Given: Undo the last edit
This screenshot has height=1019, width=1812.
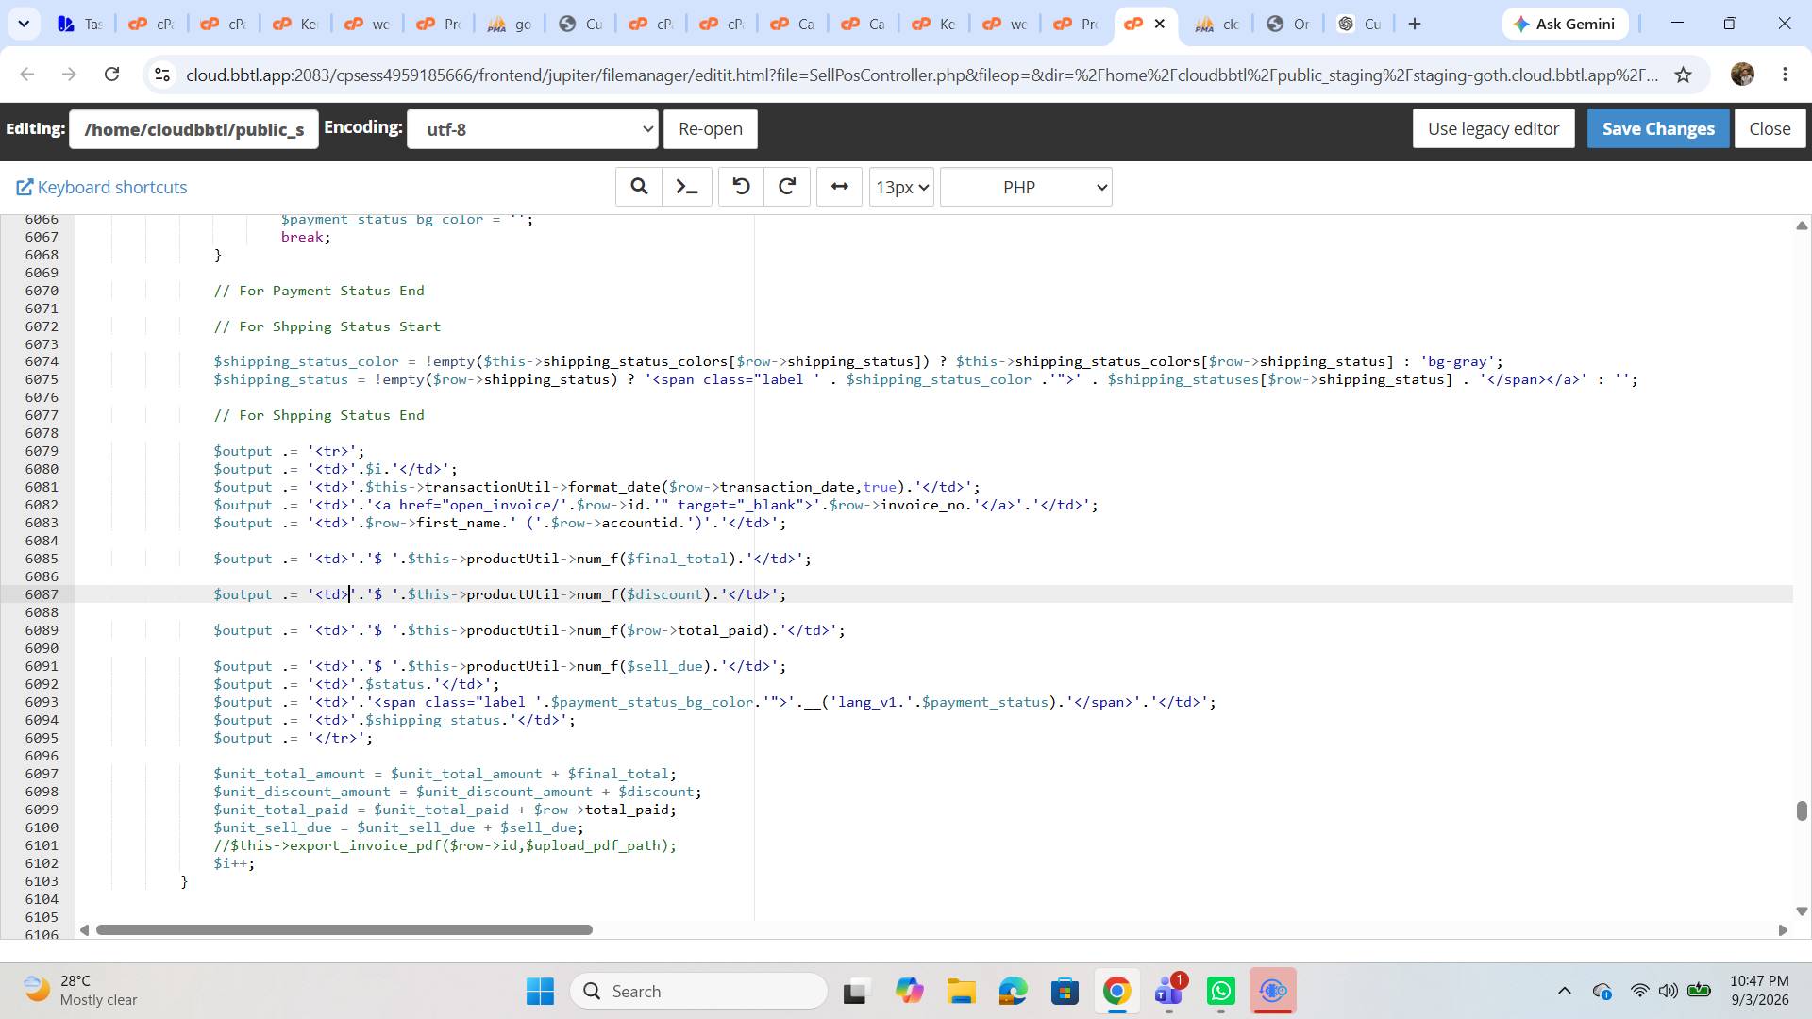Looking at the screenshot, I should point(742,187).
